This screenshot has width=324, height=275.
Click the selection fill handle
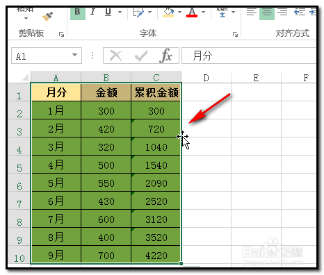[x=181, y=263]
